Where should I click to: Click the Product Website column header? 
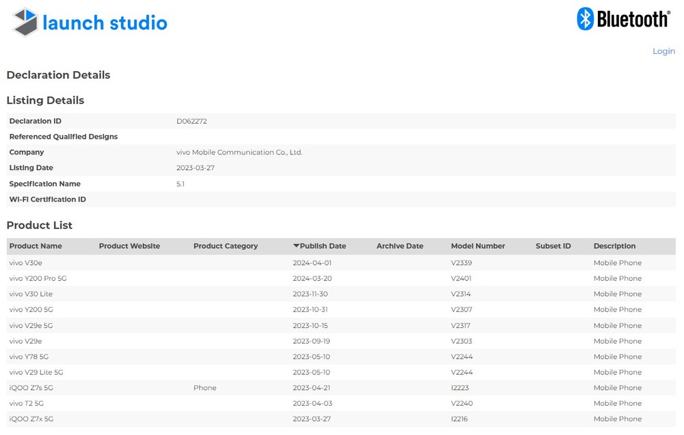129,246
